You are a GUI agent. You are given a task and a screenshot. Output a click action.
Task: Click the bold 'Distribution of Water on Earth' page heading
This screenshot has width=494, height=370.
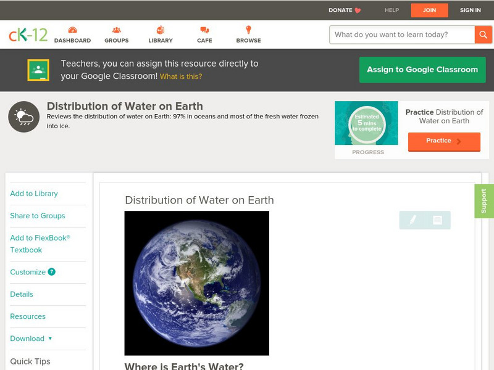(x=125, y=106)
